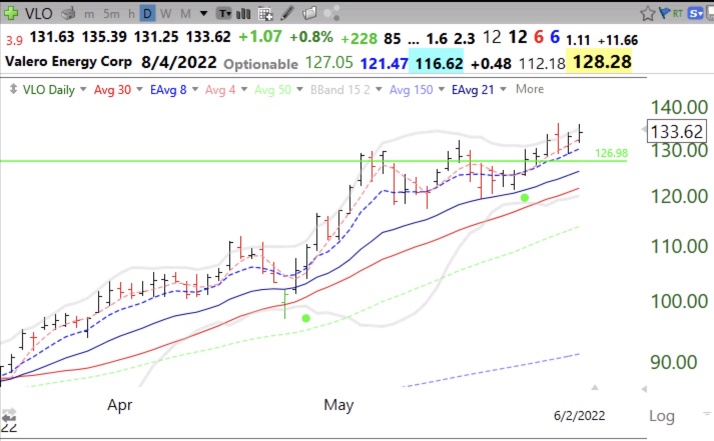Open the chart style bar-type icon
Viewport: 714px width, 441px height.
click(x=243, y=13)
